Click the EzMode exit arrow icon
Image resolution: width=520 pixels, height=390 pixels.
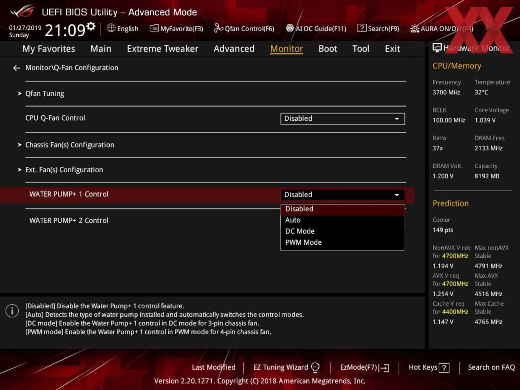(x=384, y=368)
